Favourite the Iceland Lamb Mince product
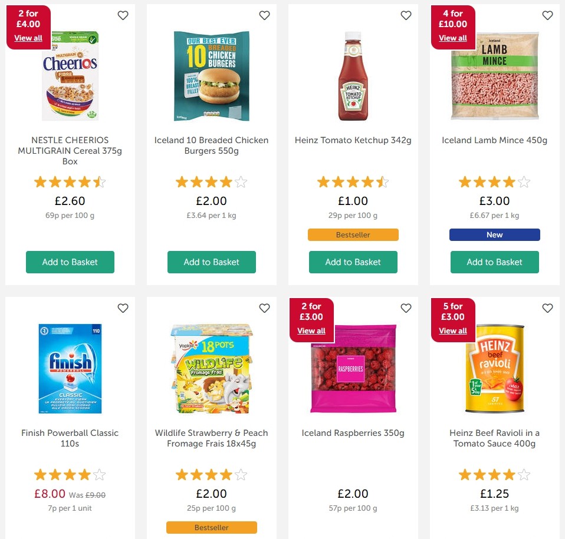 (x=547, y=15)
